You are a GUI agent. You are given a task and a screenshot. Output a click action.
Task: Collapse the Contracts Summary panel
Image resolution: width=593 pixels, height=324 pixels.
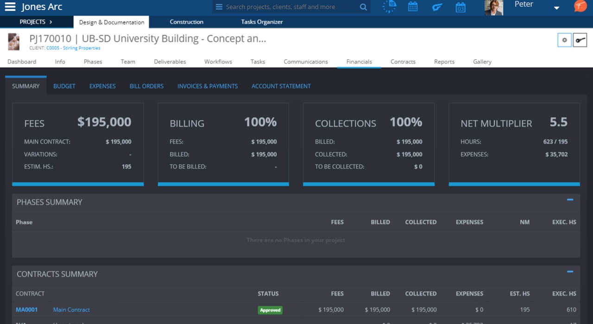[x=570, y=272]
